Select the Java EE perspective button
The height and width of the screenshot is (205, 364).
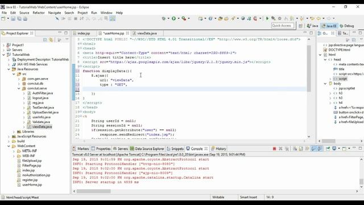[x=329, y=26]
